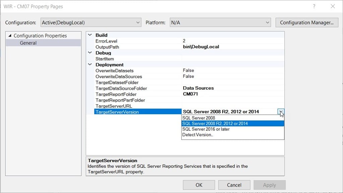Click the CM071 report folder value
This screenshot has width=343, height=193.
click(190, 94)
